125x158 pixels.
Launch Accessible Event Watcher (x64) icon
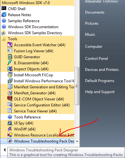pos(10,45)
